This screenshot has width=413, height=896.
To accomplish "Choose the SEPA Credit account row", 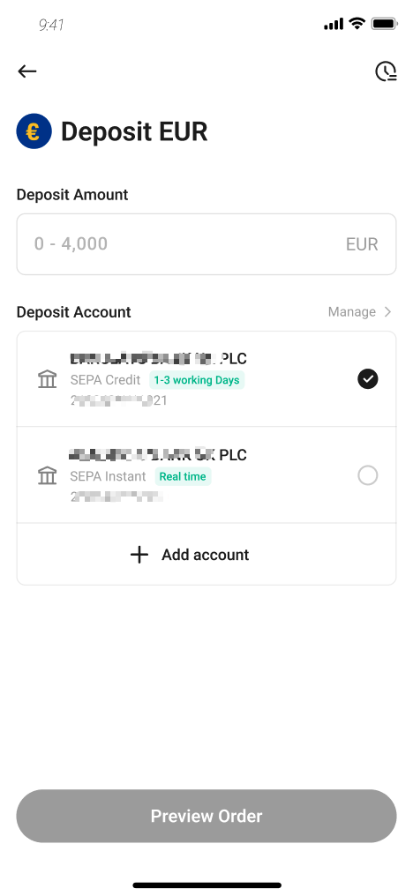I will point(206,379).
